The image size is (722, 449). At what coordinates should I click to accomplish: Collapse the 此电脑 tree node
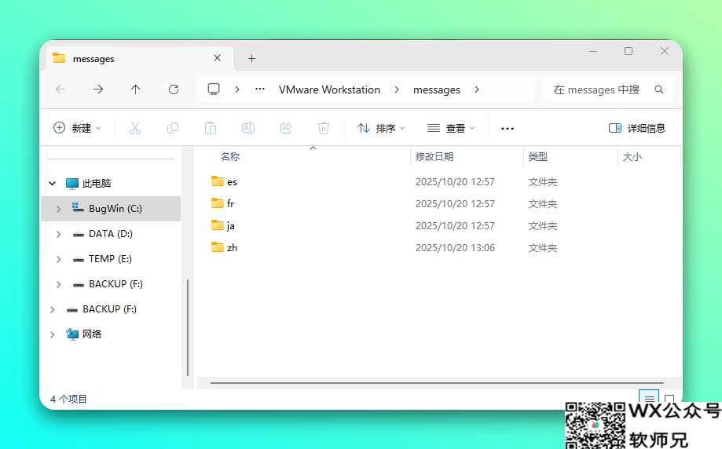point(53,184)
